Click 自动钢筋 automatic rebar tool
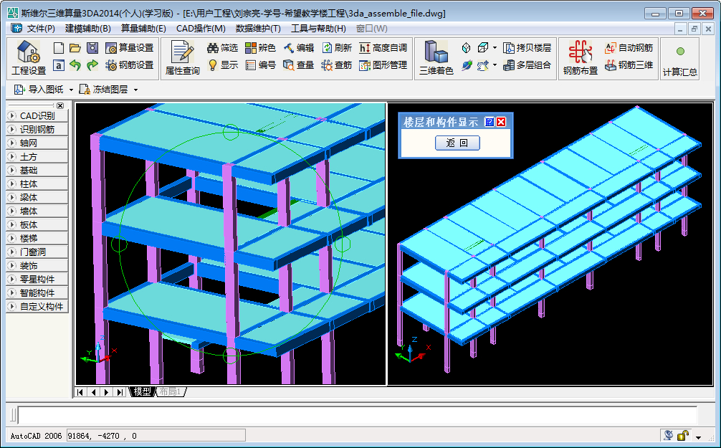This screenshot has height=448, width=721. point(629,48)
